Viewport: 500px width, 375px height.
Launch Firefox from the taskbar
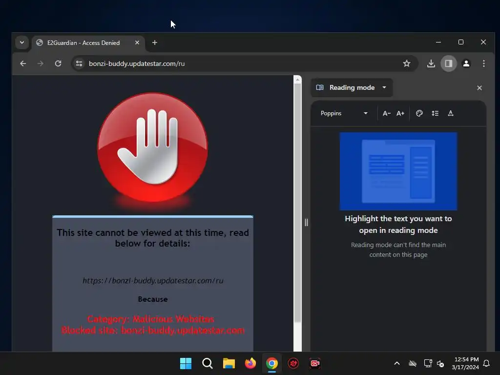pos(250,363)
